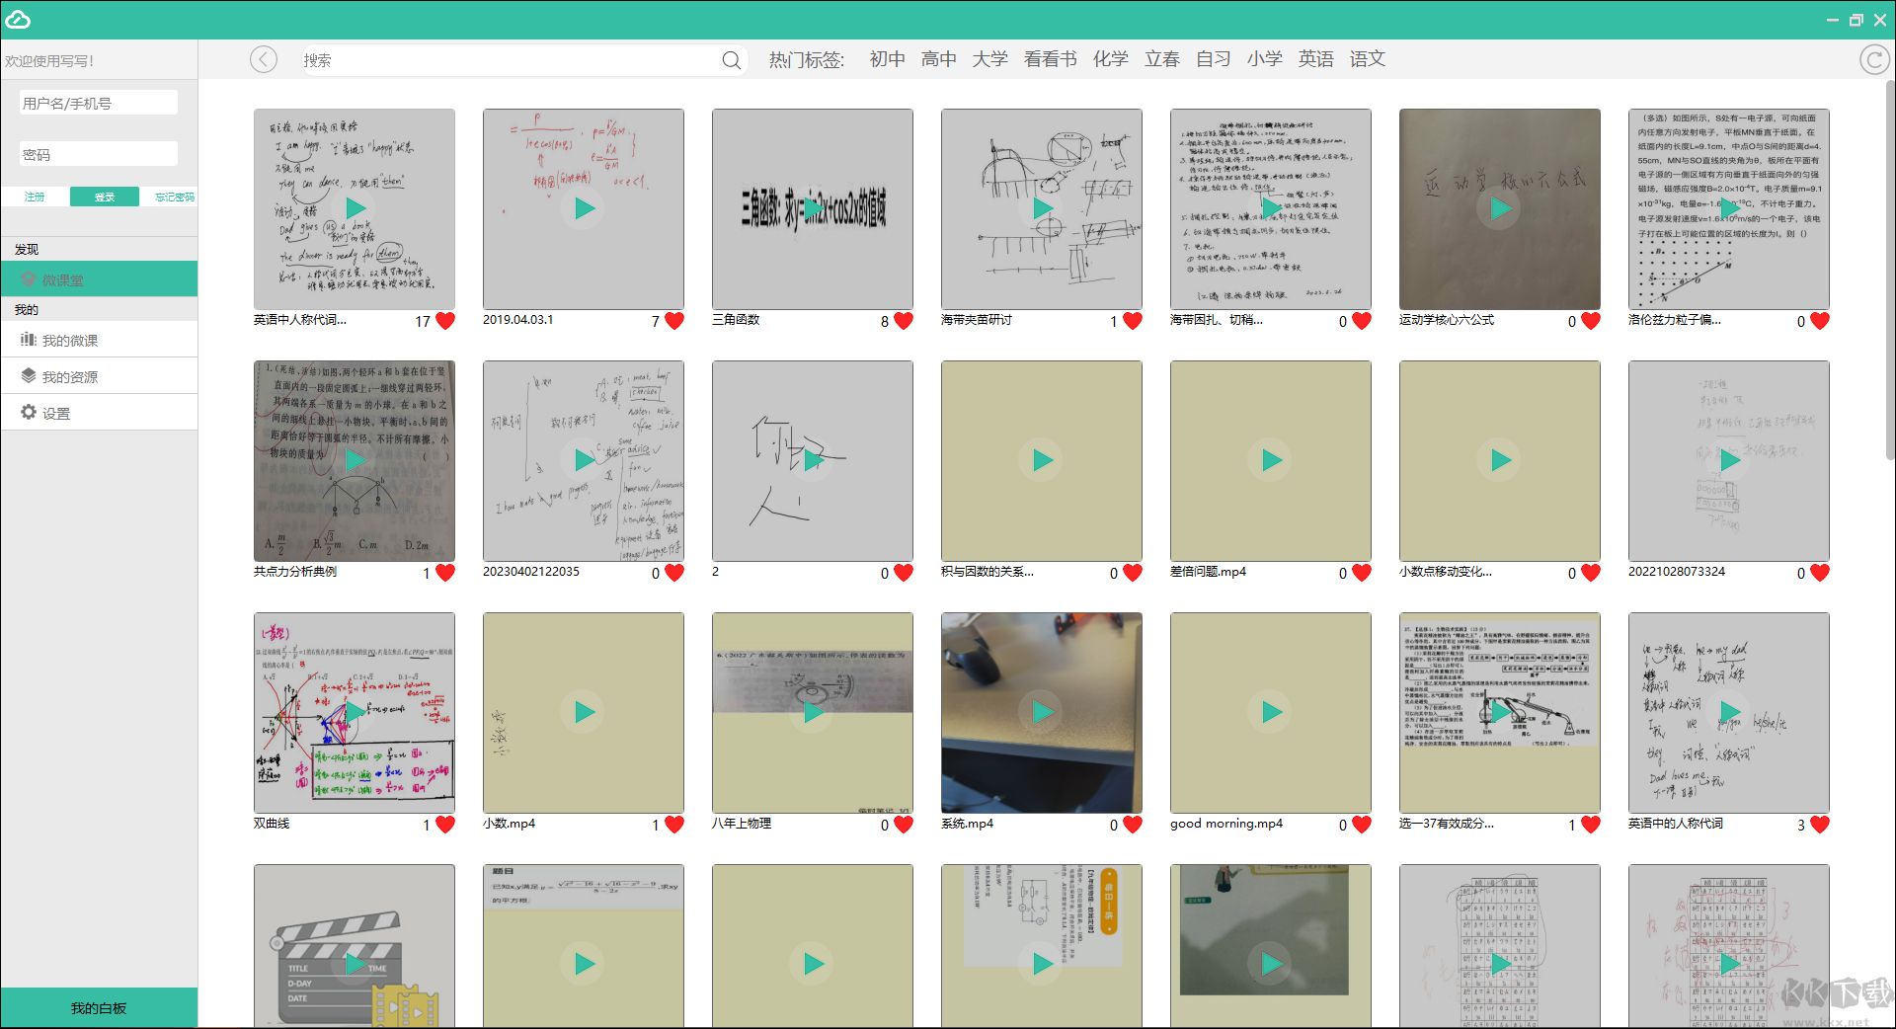Open 我的白板 at sidebar bottom

99,1007
